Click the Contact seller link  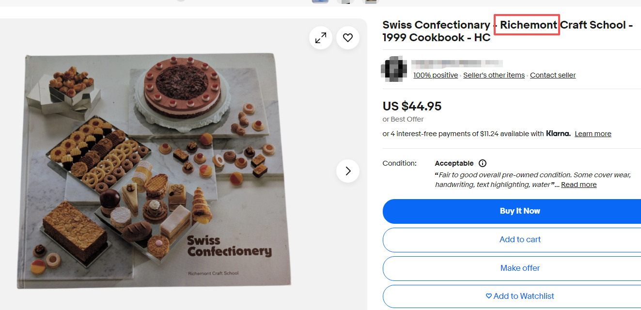553,75
